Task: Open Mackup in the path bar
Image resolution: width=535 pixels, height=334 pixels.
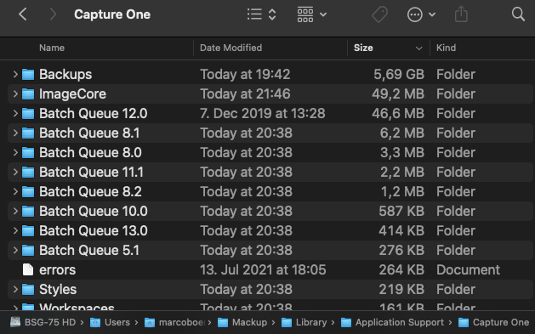Action: [x=242, y=322]
